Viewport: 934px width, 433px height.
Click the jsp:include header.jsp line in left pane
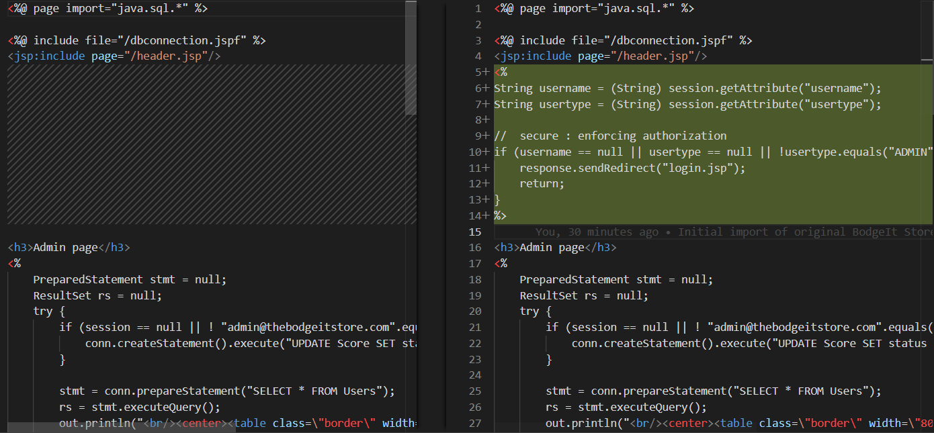(114, 56)
